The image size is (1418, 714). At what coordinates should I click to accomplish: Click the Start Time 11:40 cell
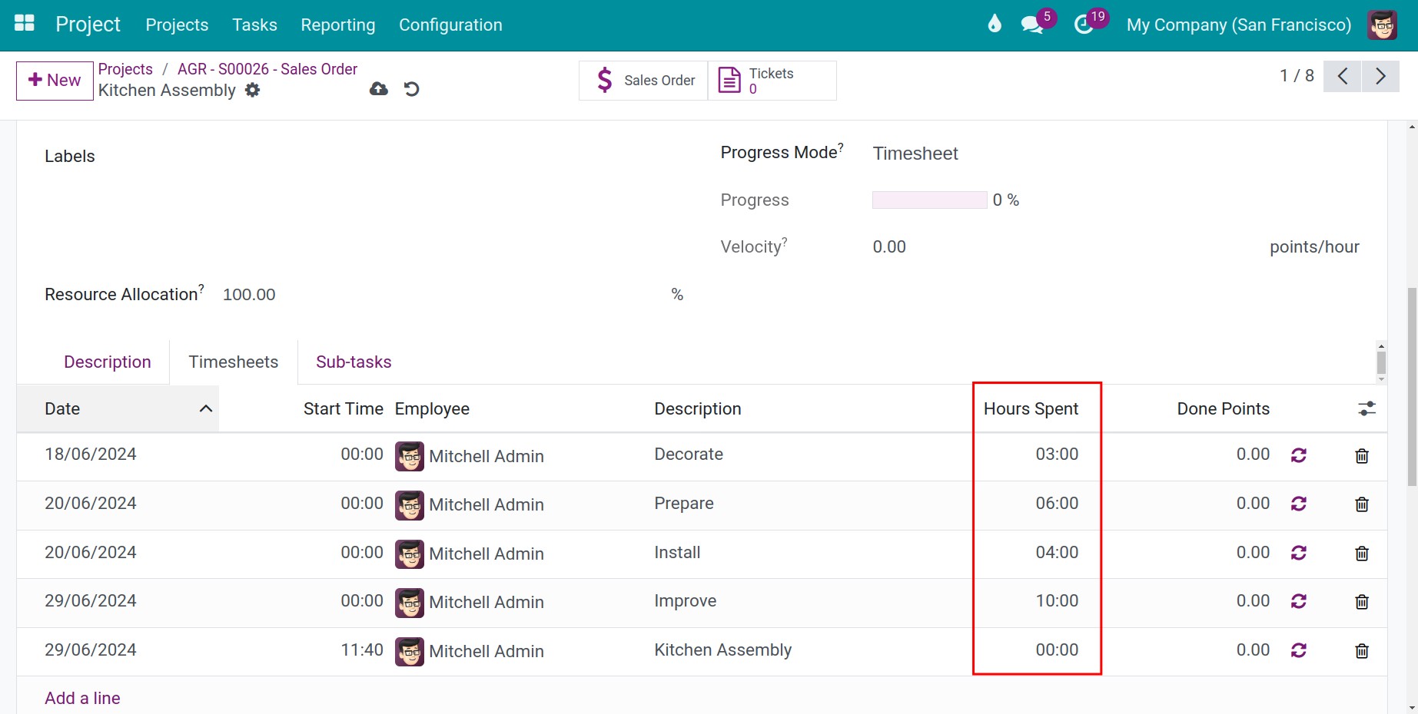pos(361,650)
